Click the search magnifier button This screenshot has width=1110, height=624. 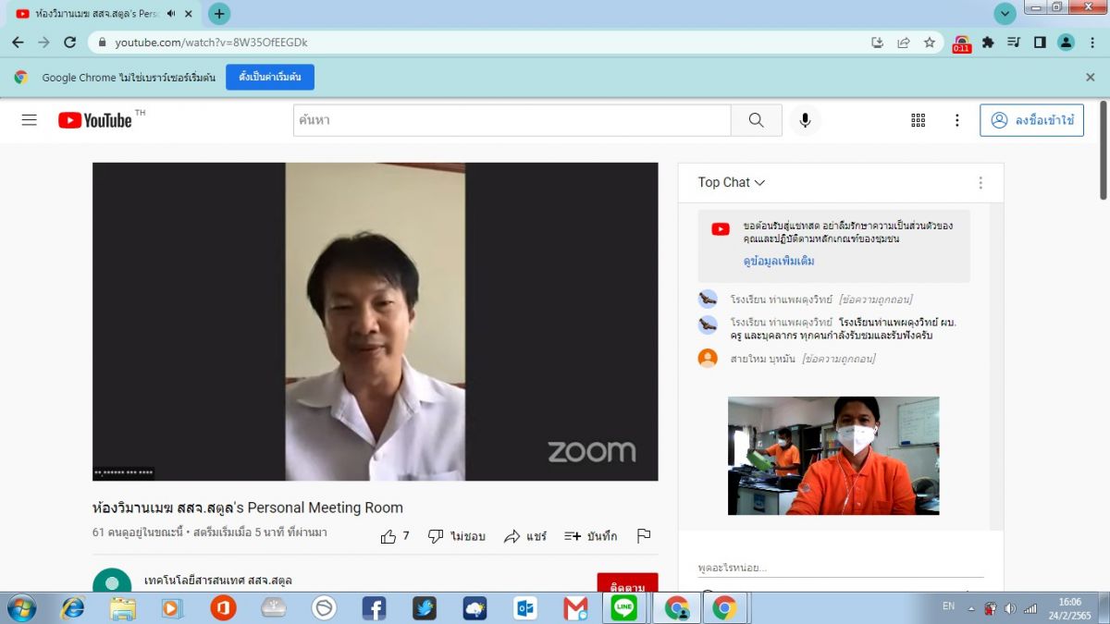(x=756, y=120)
